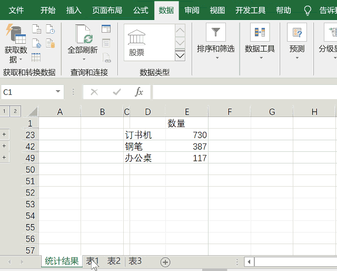Image resolution: width=337 pixels, height=271 pixels.
Task: Switch to the 审阅 ribbon tab
Action: (x=192, y=10)
